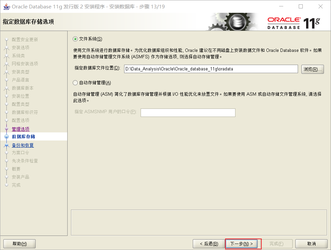The width and height of the screenshot is (331, 250).
Task: Click the 浏览(R) button
Action: coord(312,69)
